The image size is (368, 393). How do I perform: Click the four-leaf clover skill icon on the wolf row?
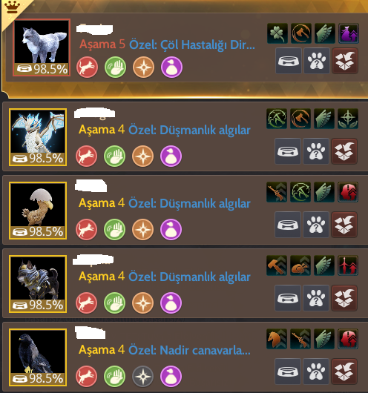pos(277,33)
